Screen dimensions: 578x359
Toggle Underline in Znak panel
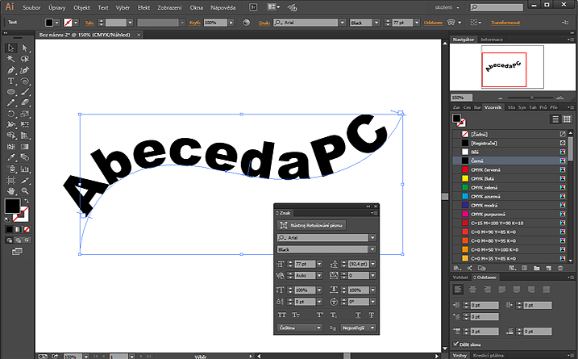tap(358, 315)
